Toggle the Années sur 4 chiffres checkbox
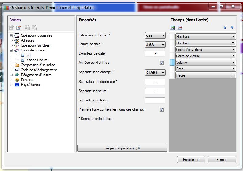 point(161,63)
